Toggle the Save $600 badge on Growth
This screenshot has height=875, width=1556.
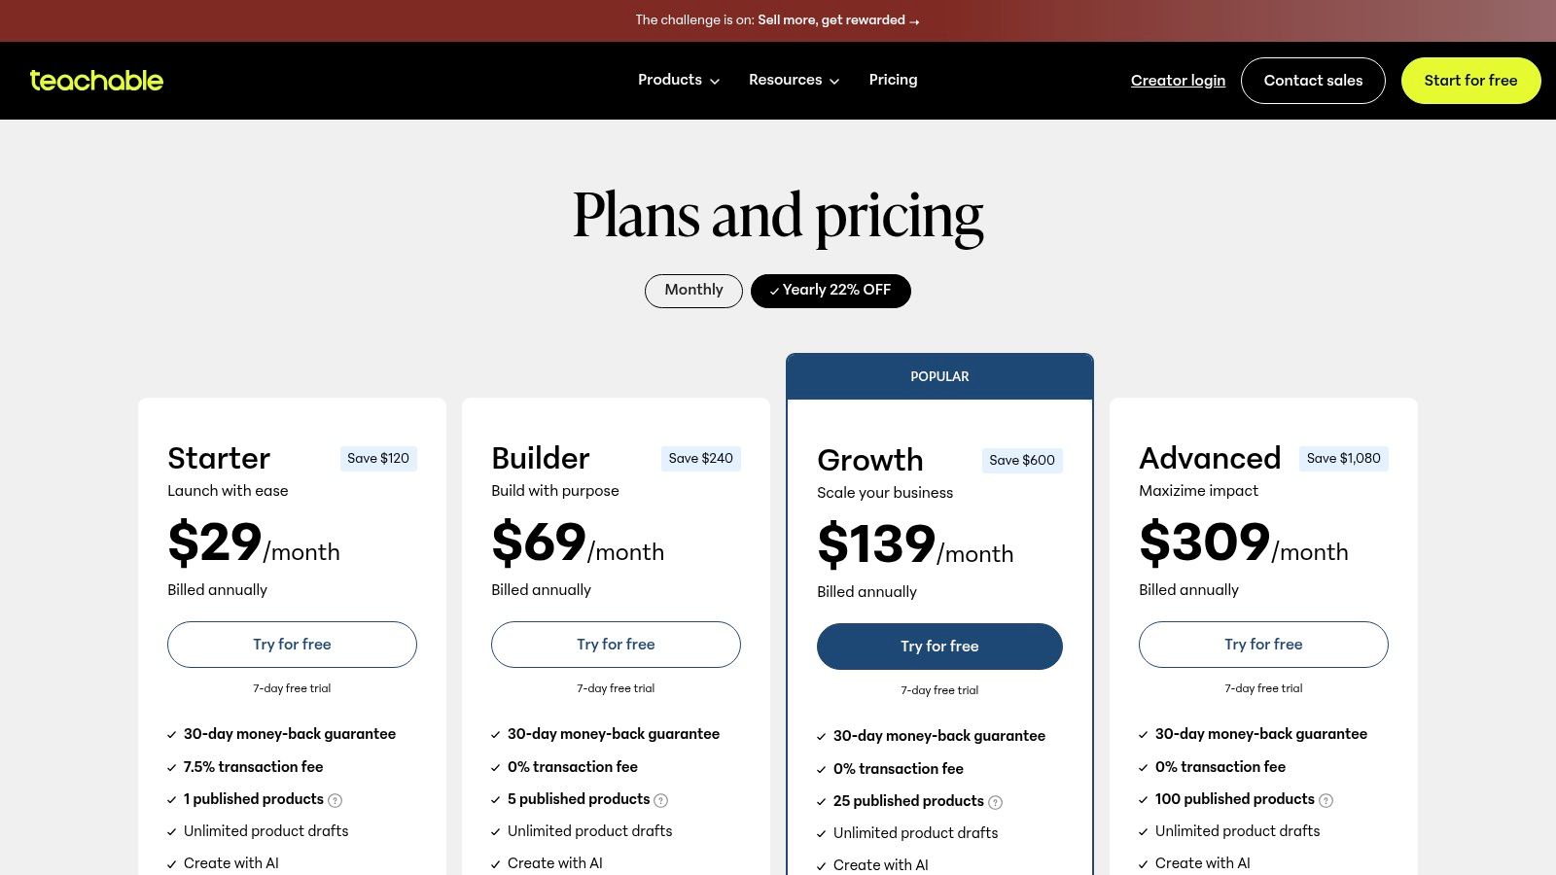[x=1022, y=460]
